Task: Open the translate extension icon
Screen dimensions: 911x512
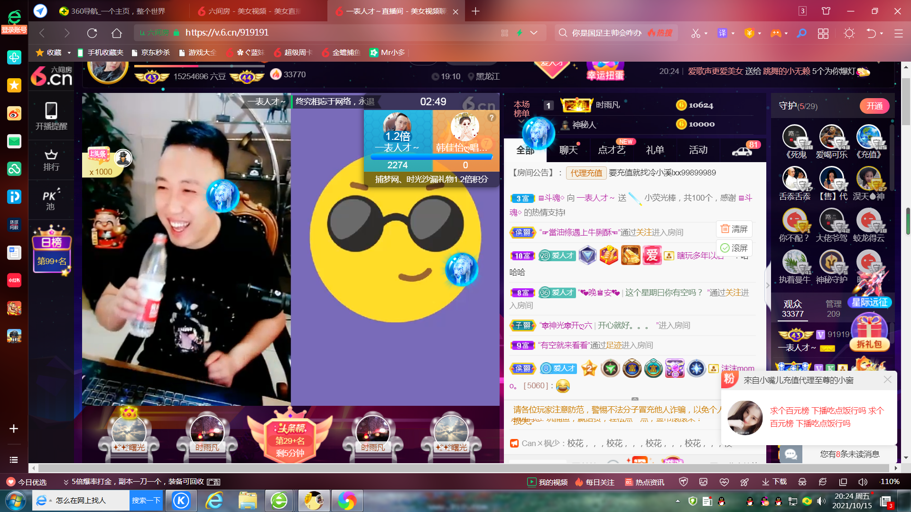Action: pos(722,33)
